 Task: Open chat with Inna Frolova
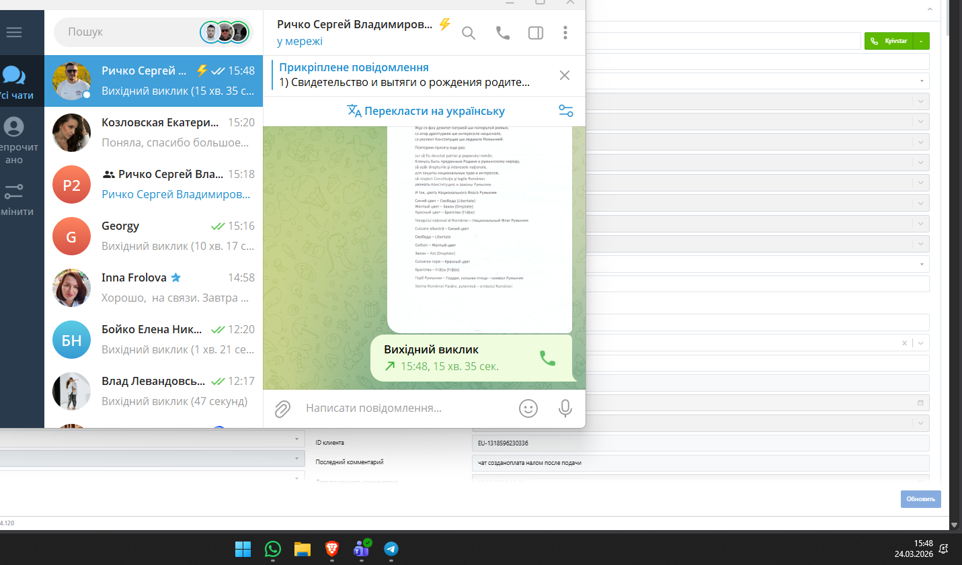coord(153,288)
